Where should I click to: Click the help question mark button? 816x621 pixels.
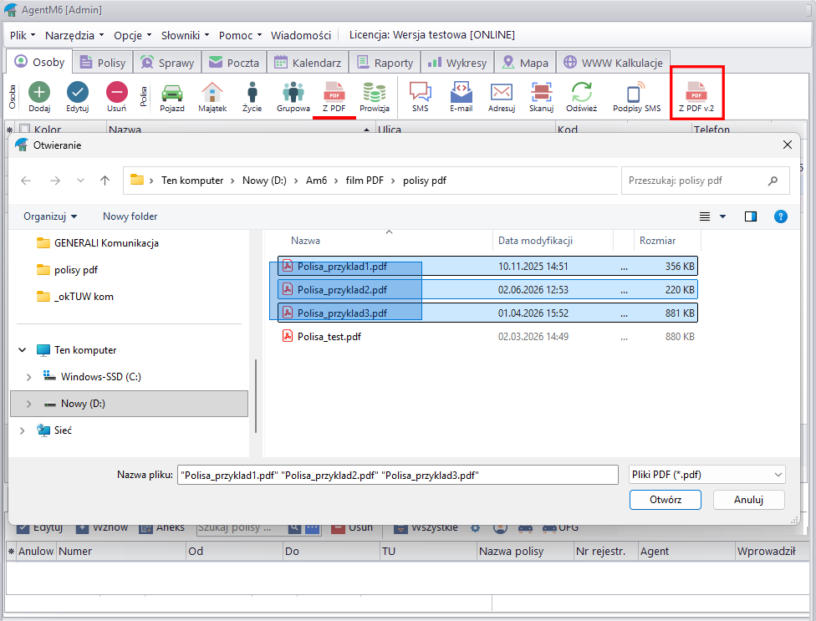[x=781, y=216]
